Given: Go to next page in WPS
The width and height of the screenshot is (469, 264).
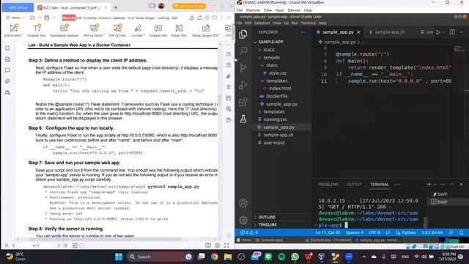Looking at the screenshot, I should pos(59,246).
